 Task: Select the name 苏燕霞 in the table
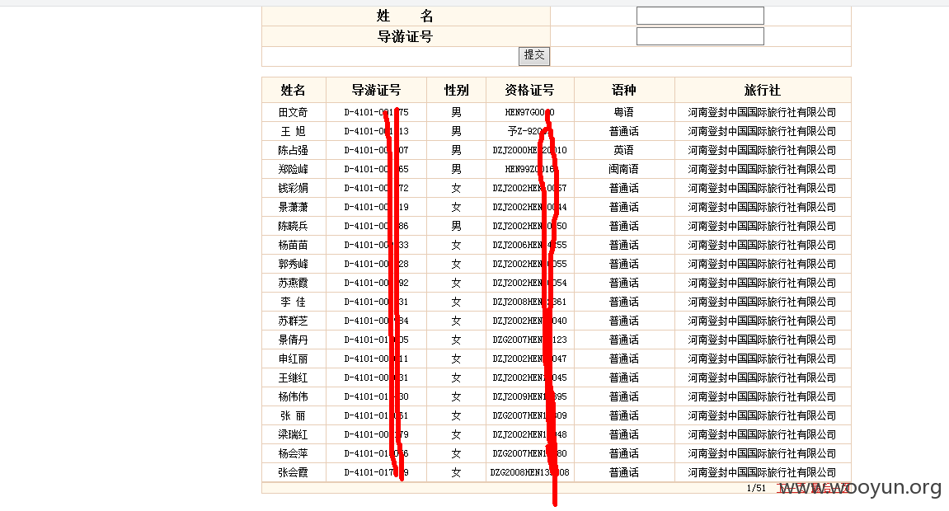[x=294, y=283]
